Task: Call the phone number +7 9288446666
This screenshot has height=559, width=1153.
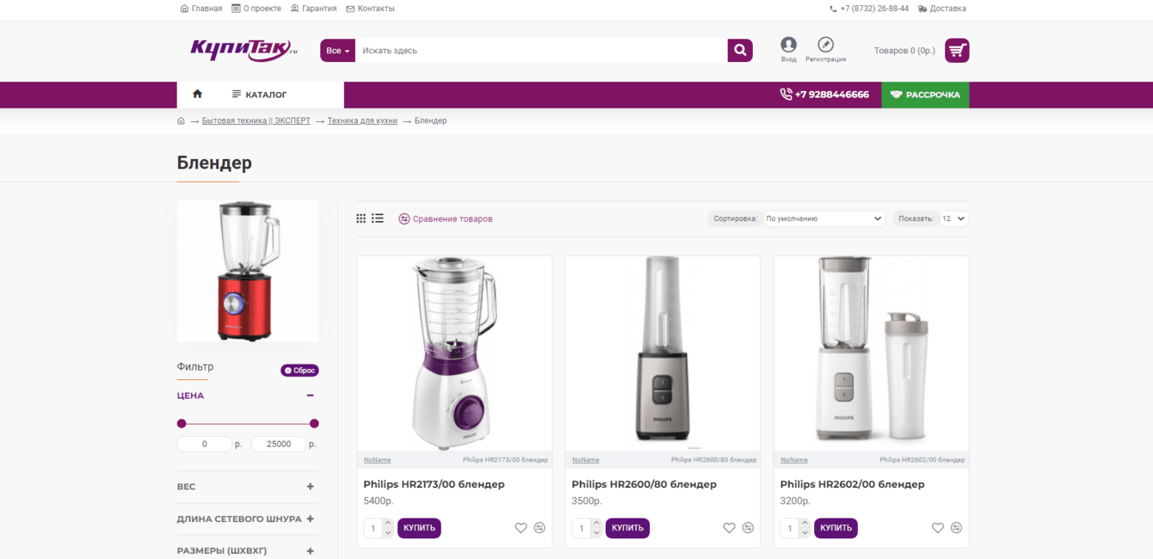Action: (x=824, y=95)
